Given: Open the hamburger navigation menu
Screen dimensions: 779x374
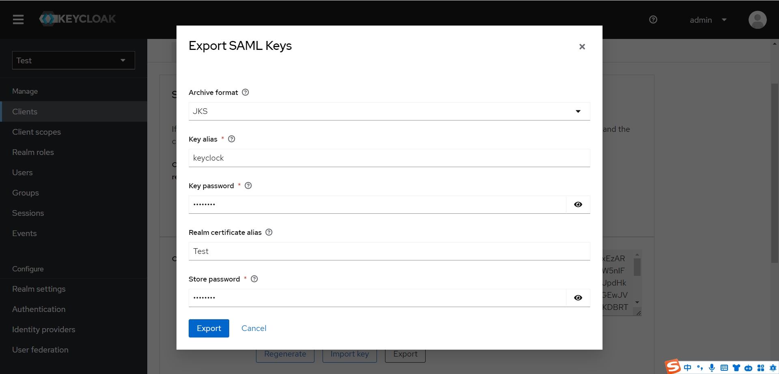Looking at the screenshot, I should (x=18, y=19).
